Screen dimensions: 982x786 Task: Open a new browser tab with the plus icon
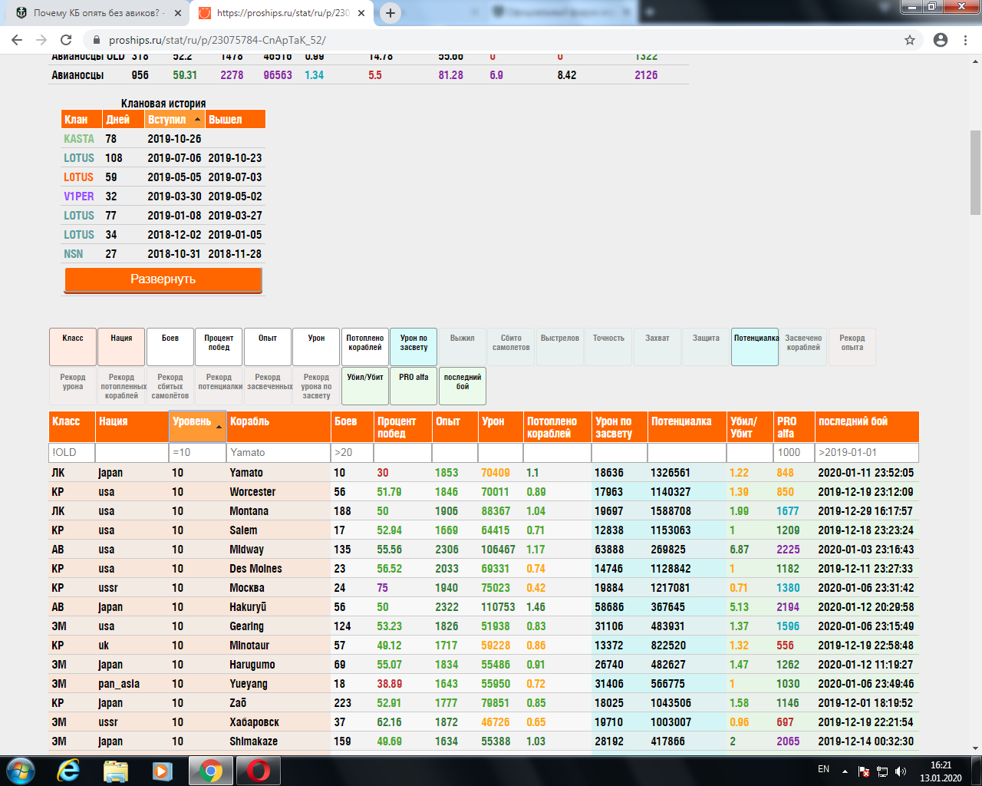(x=390, y=13)
